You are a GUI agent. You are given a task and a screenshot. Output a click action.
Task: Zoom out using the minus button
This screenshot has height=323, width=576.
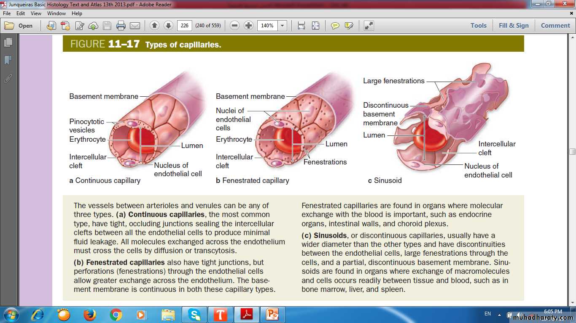tap(235, 26)
